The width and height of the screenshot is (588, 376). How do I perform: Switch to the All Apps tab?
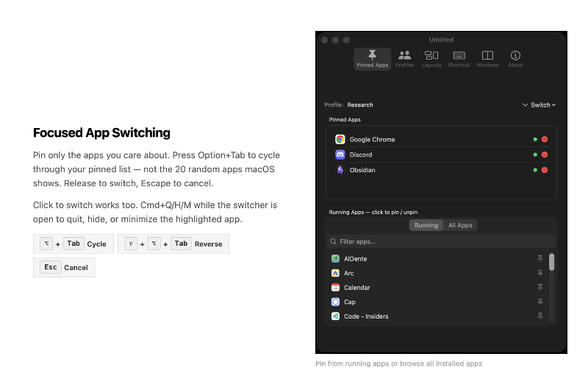(x=460, y=225)
